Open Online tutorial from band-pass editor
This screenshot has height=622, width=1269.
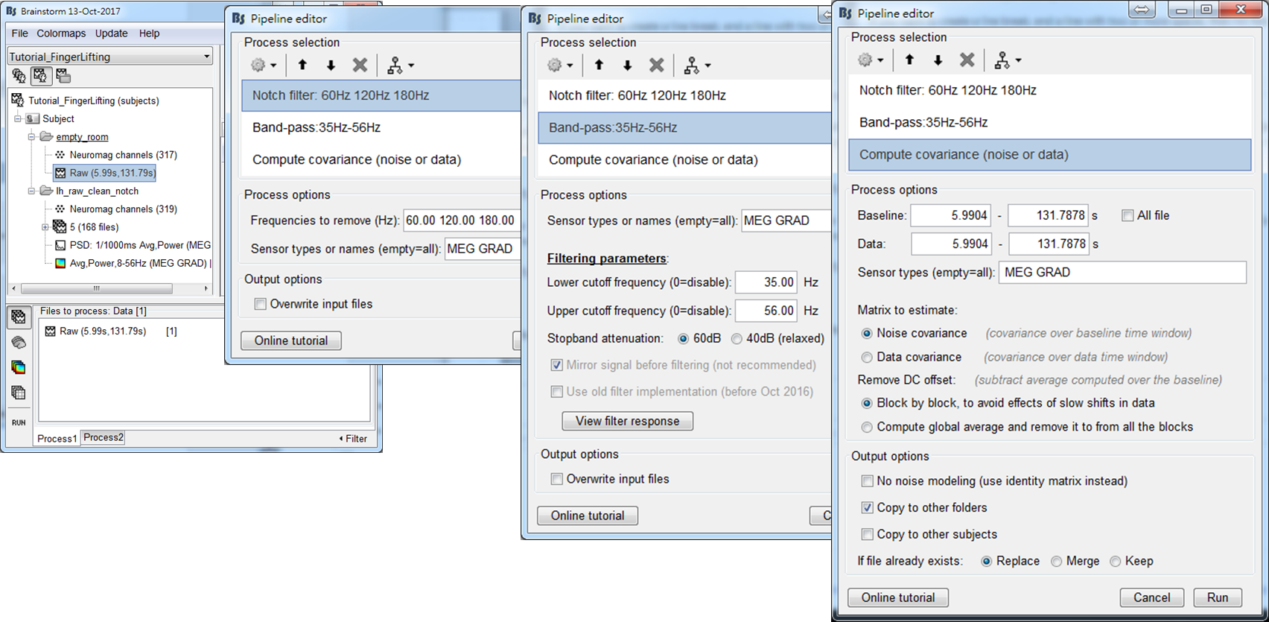coord(588,515)
